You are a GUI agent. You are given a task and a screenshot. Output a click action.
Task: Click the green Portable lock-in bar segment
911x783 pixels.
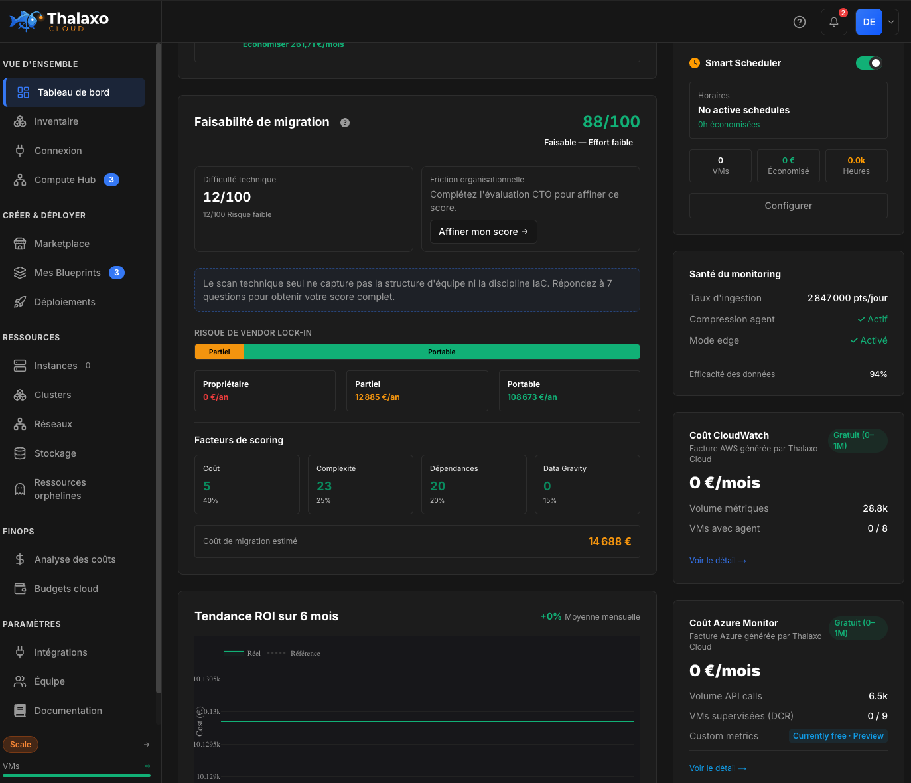point(442,352)
